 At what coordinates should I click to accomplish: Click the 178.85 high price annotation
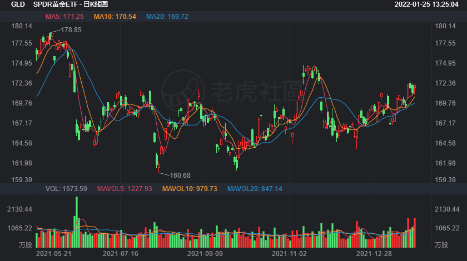pyautogui.click(x=71, y=30)
